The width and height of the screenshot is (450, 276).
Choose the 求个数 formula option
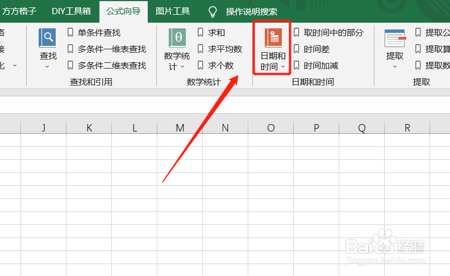pyautogui.click(x=220, y=66)
